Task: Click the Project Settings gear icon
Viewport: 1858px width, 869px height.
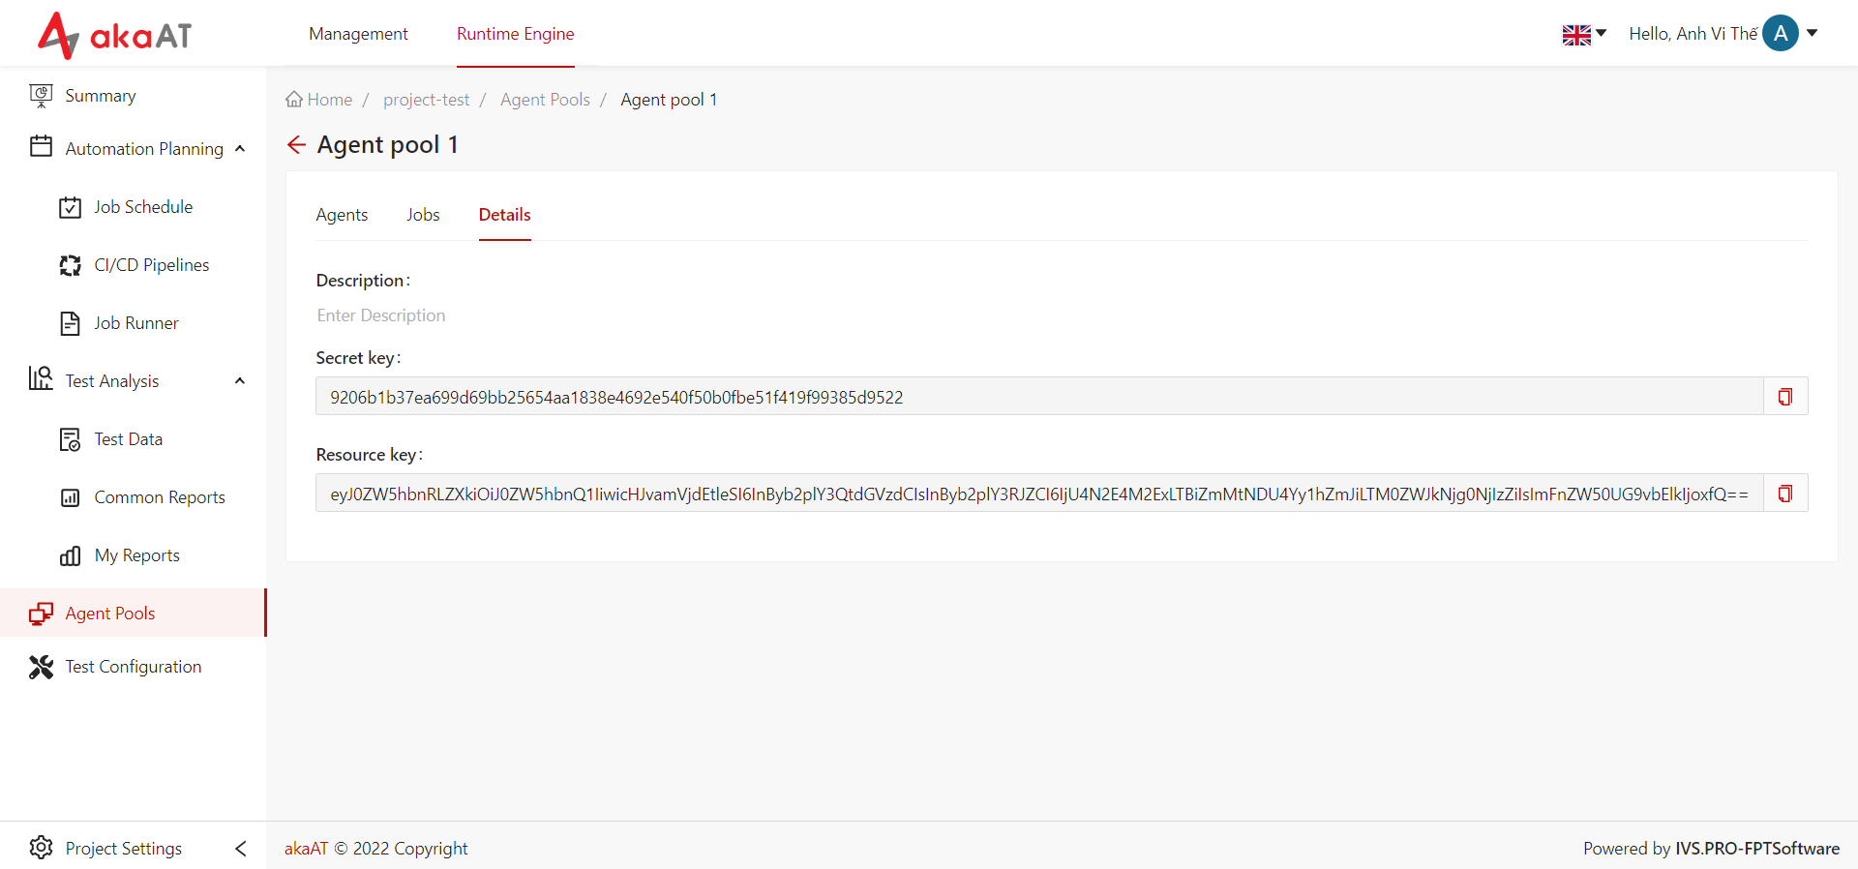Action: pyautogui.click(x=41, y=848)
